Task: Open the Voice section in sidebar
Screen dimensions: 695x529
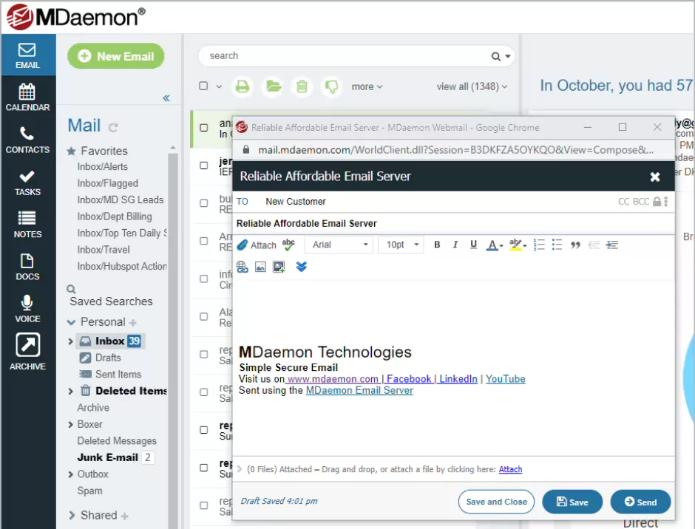Action: point(27,308)
